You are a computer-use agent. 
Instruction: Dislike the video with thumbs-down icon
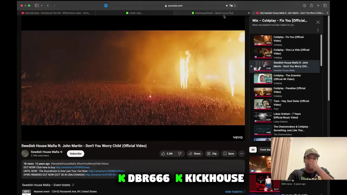click(179, 154)
